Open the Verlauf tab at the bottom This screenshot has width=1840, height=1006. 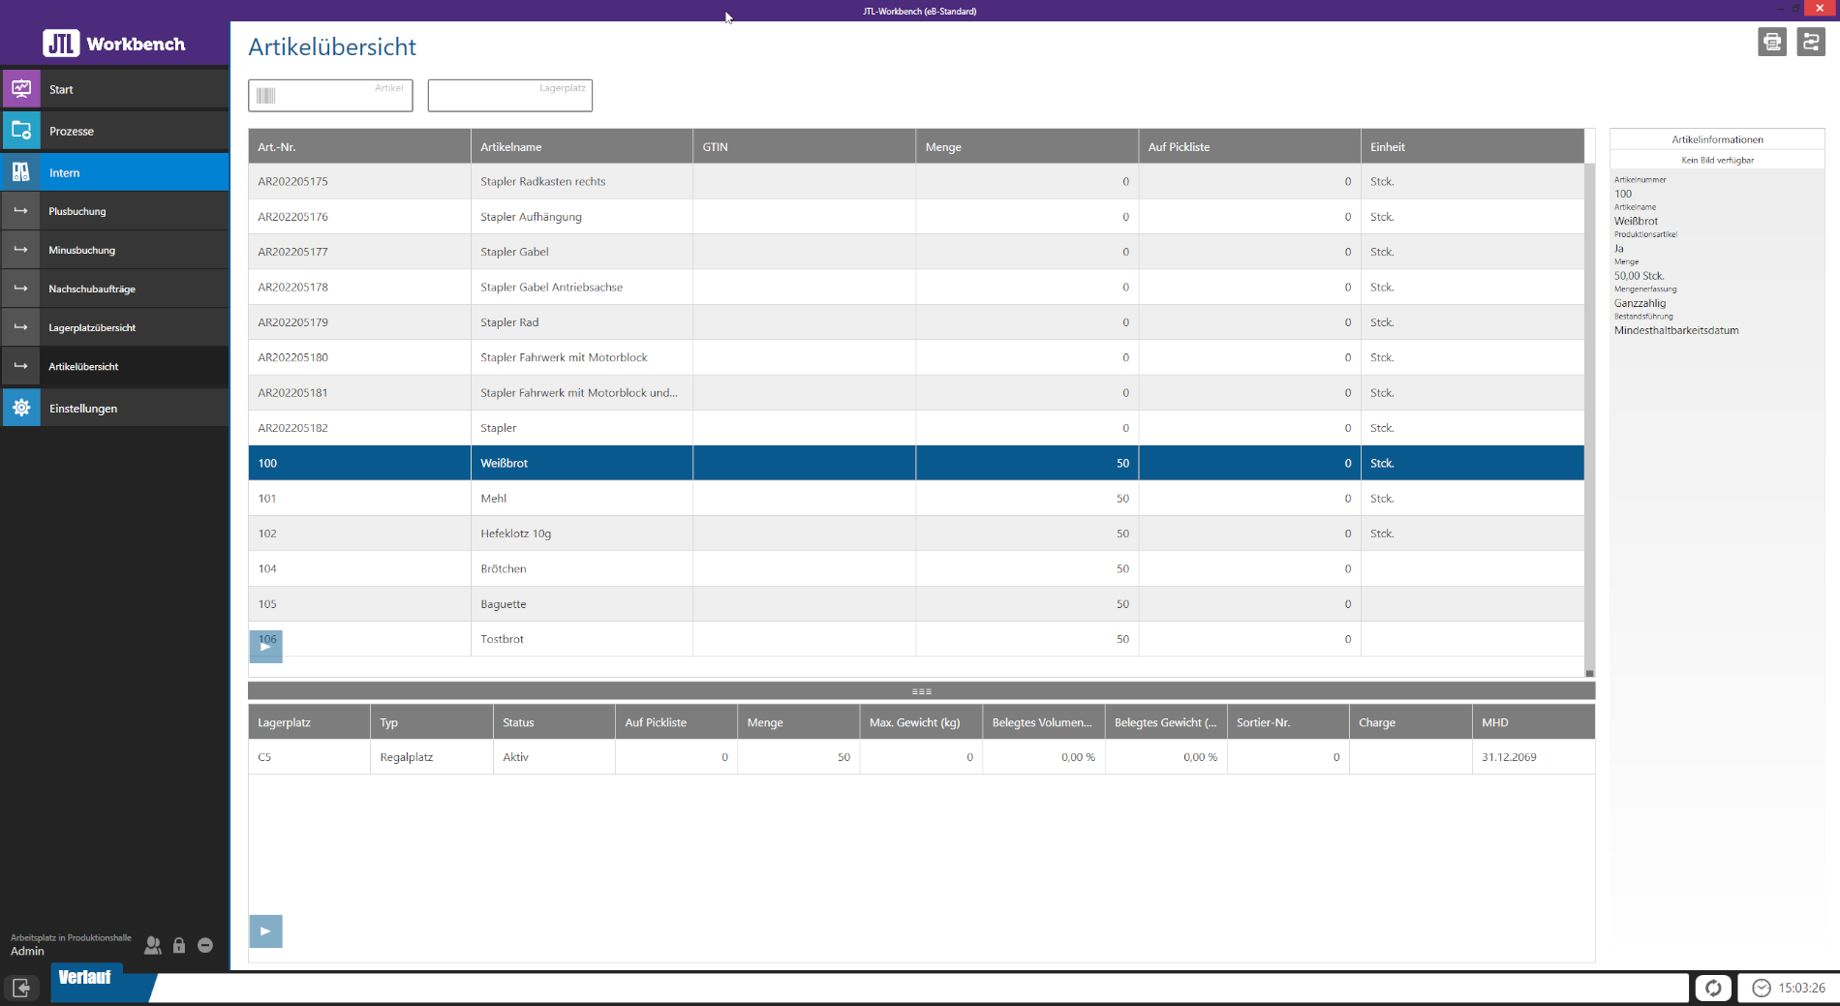(85, 977)
